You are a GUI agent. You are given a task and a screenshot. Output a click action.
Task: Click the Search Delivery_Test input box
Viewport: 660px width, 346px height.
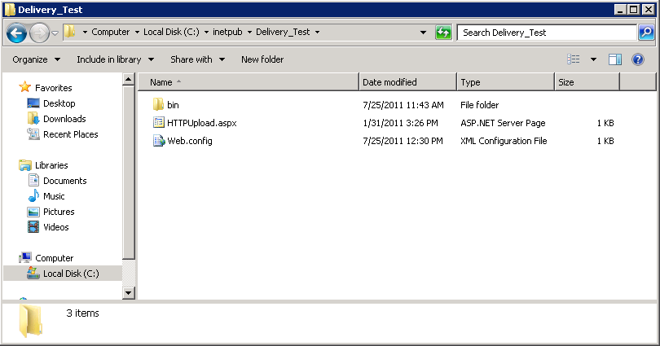546,33
